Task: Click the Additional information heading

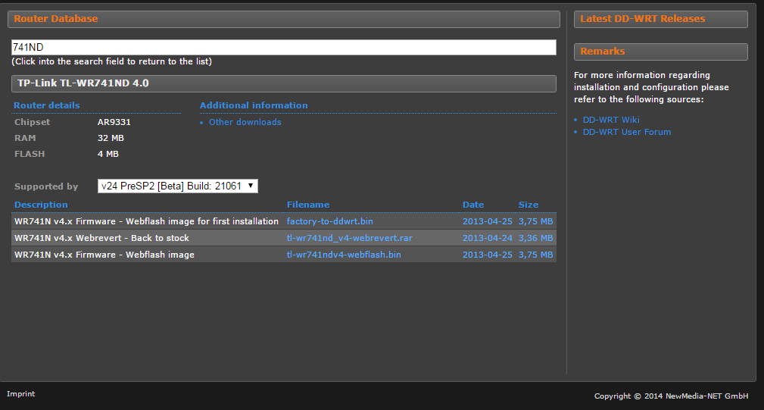Action: pos(254,105)
